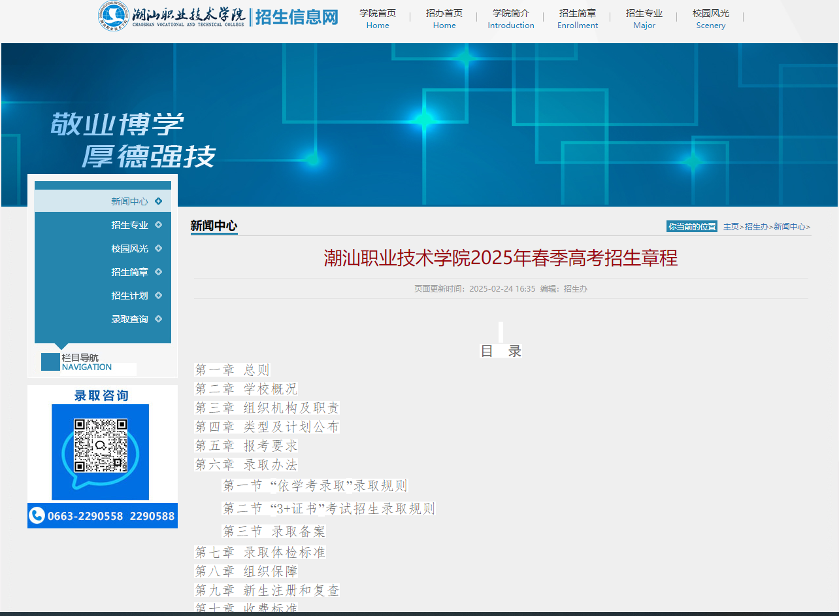Viewport: 839px width, 616px height.
Task: Open the 第一章 总则 chapter link
Action: (x=232, y=369)
